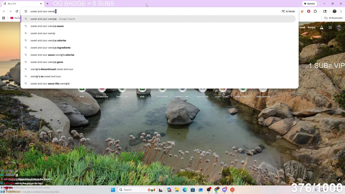Click the red shield ad-blocker extension icon
345x194 pixels.
(x=309, y=11)
